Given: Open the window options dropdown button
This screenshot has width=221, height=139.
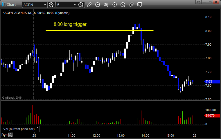Looking at the screenshot, I should tap(198, 2).
